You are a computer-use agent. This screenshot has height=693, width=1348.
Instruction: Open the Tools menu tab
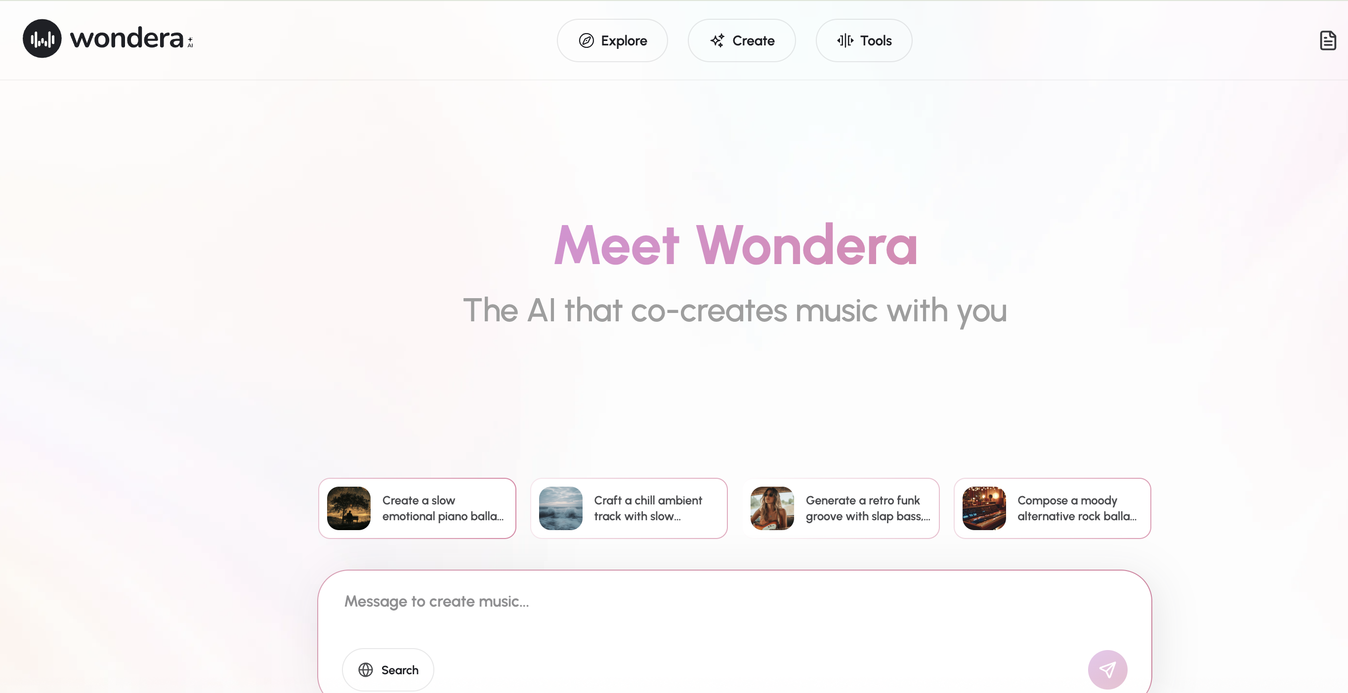pyautogui.click(x=864, y=41)
